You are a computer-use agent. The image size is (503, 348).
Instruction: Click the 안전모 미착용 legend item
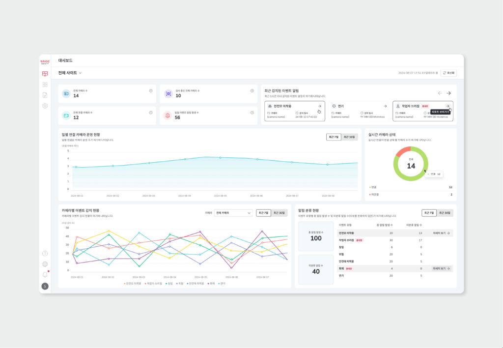(133, 283)
